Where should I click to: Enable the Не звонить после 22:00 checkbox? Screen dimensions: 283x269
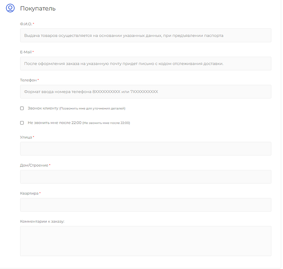(x=22, y=123)
